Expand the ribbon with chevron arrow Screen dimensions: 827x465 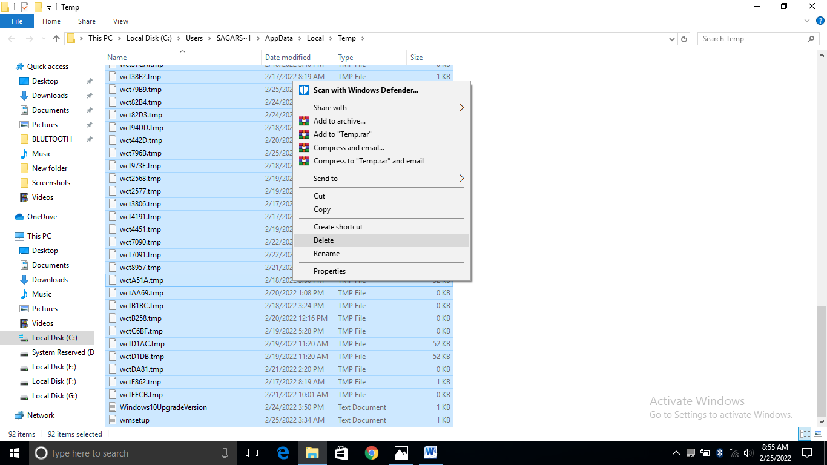click(x=806, y=21)
